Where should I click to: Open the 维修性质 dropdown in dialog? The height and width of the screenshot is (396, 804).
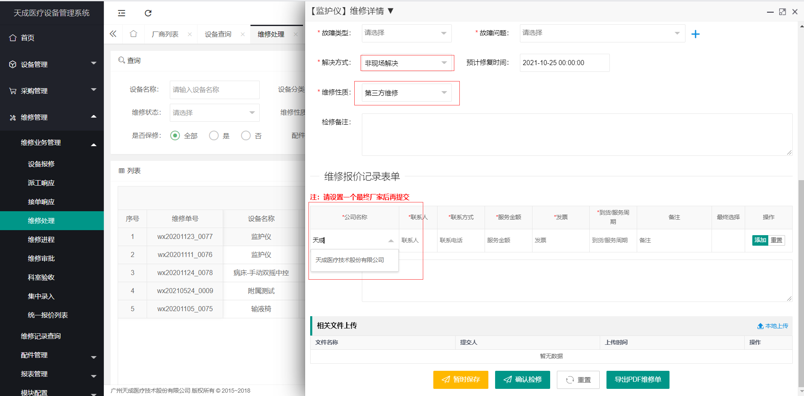407,93
